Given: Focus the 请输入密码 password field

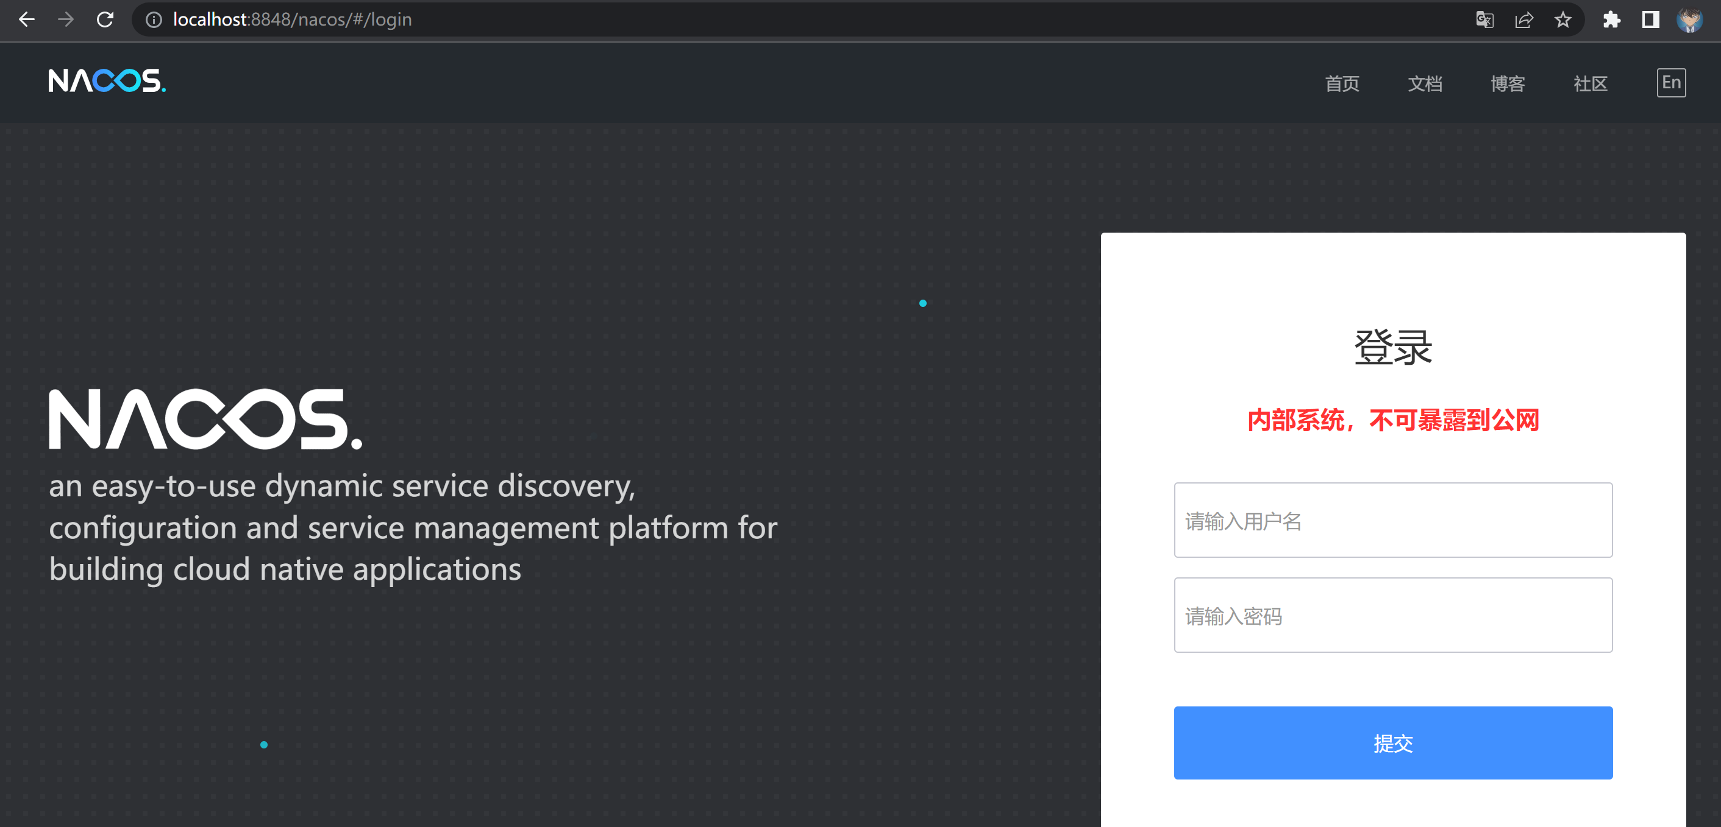Looking at the screenshot, I should click(x=1393, y=614).
